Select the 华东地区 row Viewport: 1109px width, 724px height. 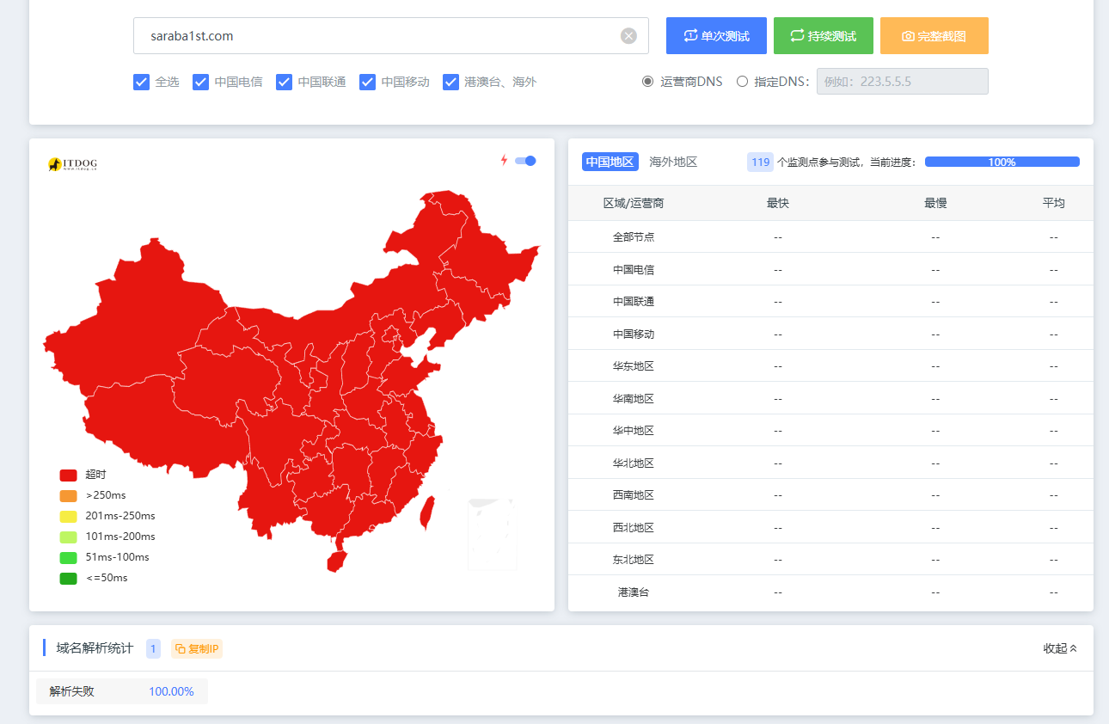830,366
